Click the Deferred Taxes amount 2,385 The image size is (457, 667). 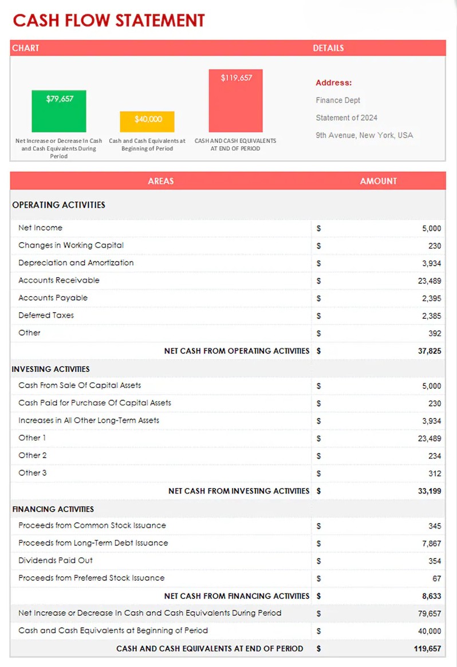point(431,316)
